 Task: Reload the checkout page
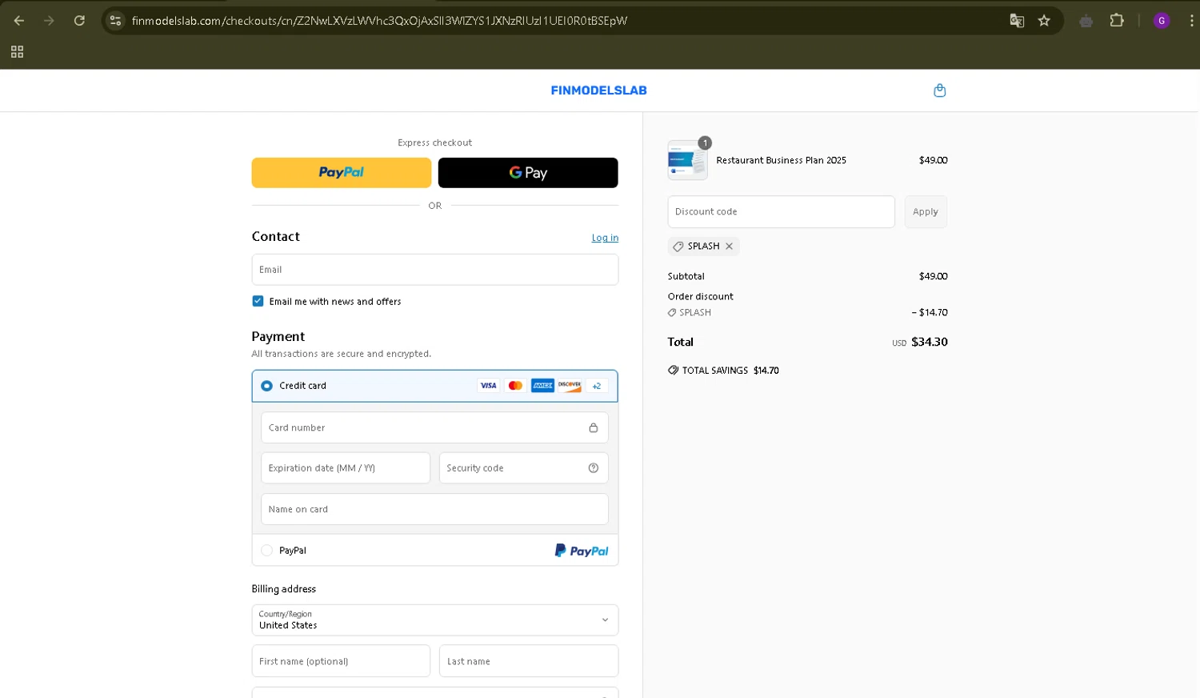click(79, 21)
